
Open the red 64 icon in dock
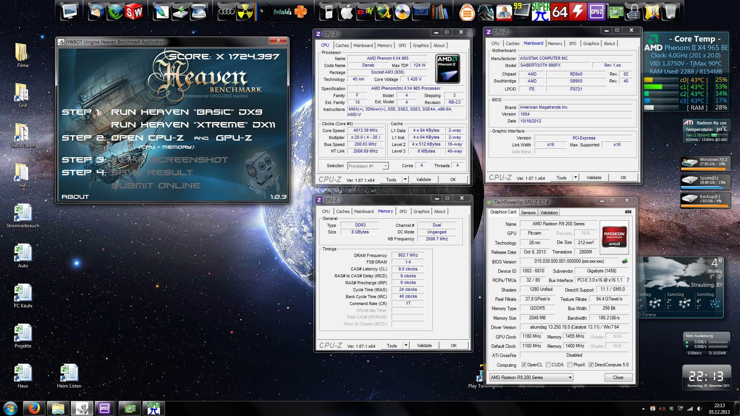(560, 12)
